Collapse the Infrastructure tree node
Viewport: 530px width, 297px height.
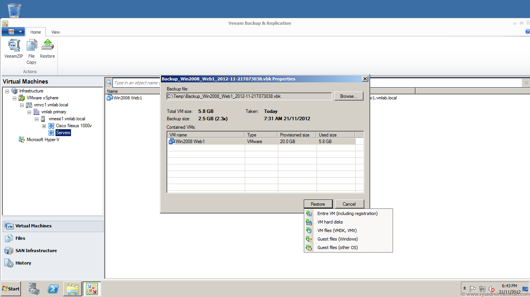point(7,91)
